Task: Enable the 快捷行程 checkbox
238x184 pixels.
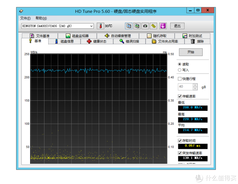Action: pos(180,79)
